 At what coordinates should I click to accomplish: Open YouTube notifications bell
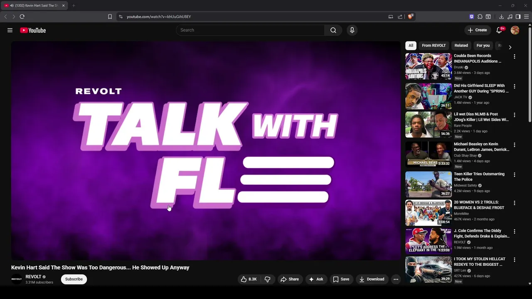[x=500, y=30]
